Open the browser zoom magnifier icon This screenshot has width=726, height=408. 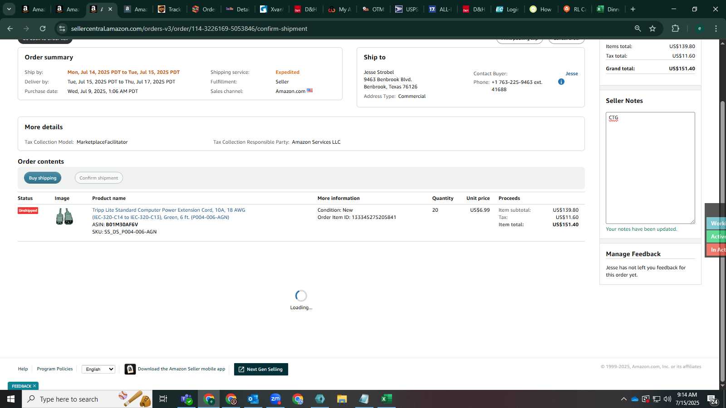tap(638, 29)
